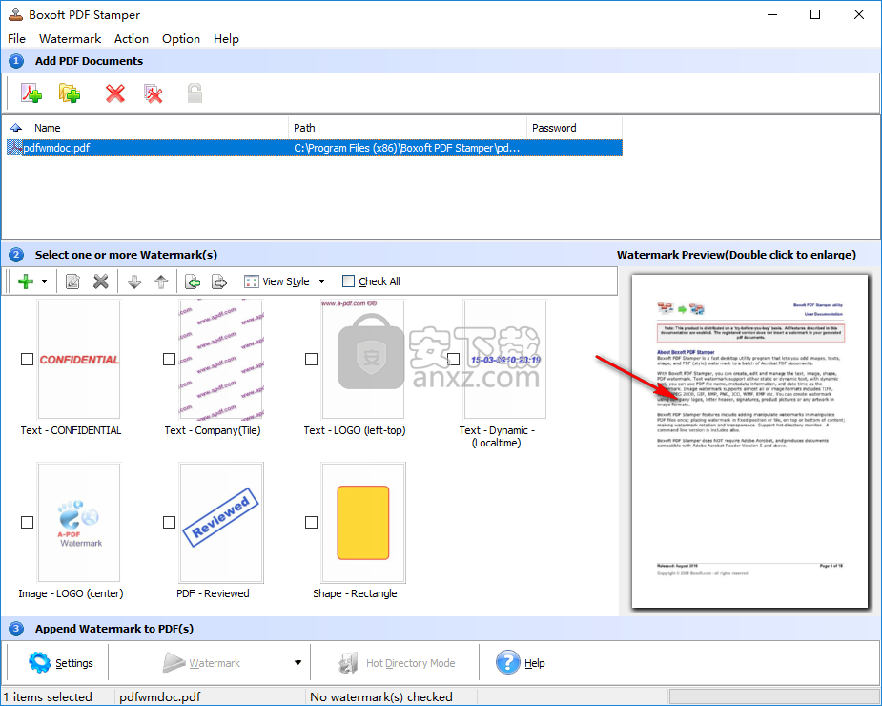The image size is (882, 706).
Task: Click the export watermark icon
Action: (x=219, y=281)
